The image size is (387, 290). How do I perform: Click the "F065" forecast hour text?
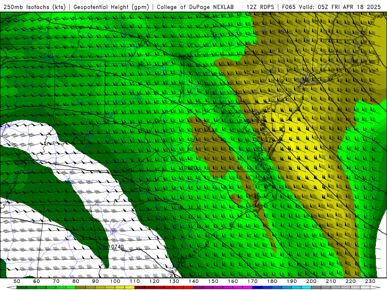[289, 7]
